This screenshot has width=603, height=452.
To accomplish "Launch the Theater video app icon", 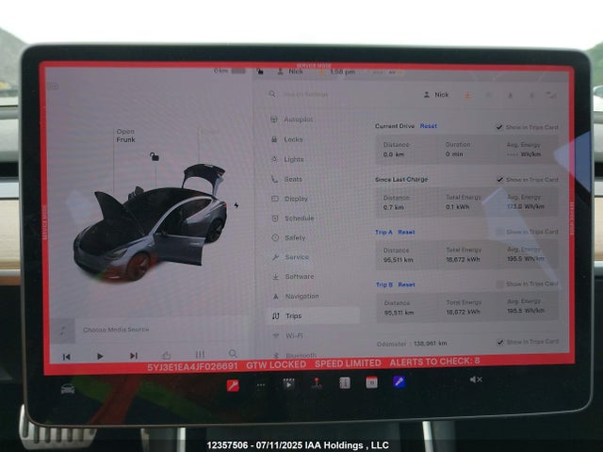I will pos(289,384).
